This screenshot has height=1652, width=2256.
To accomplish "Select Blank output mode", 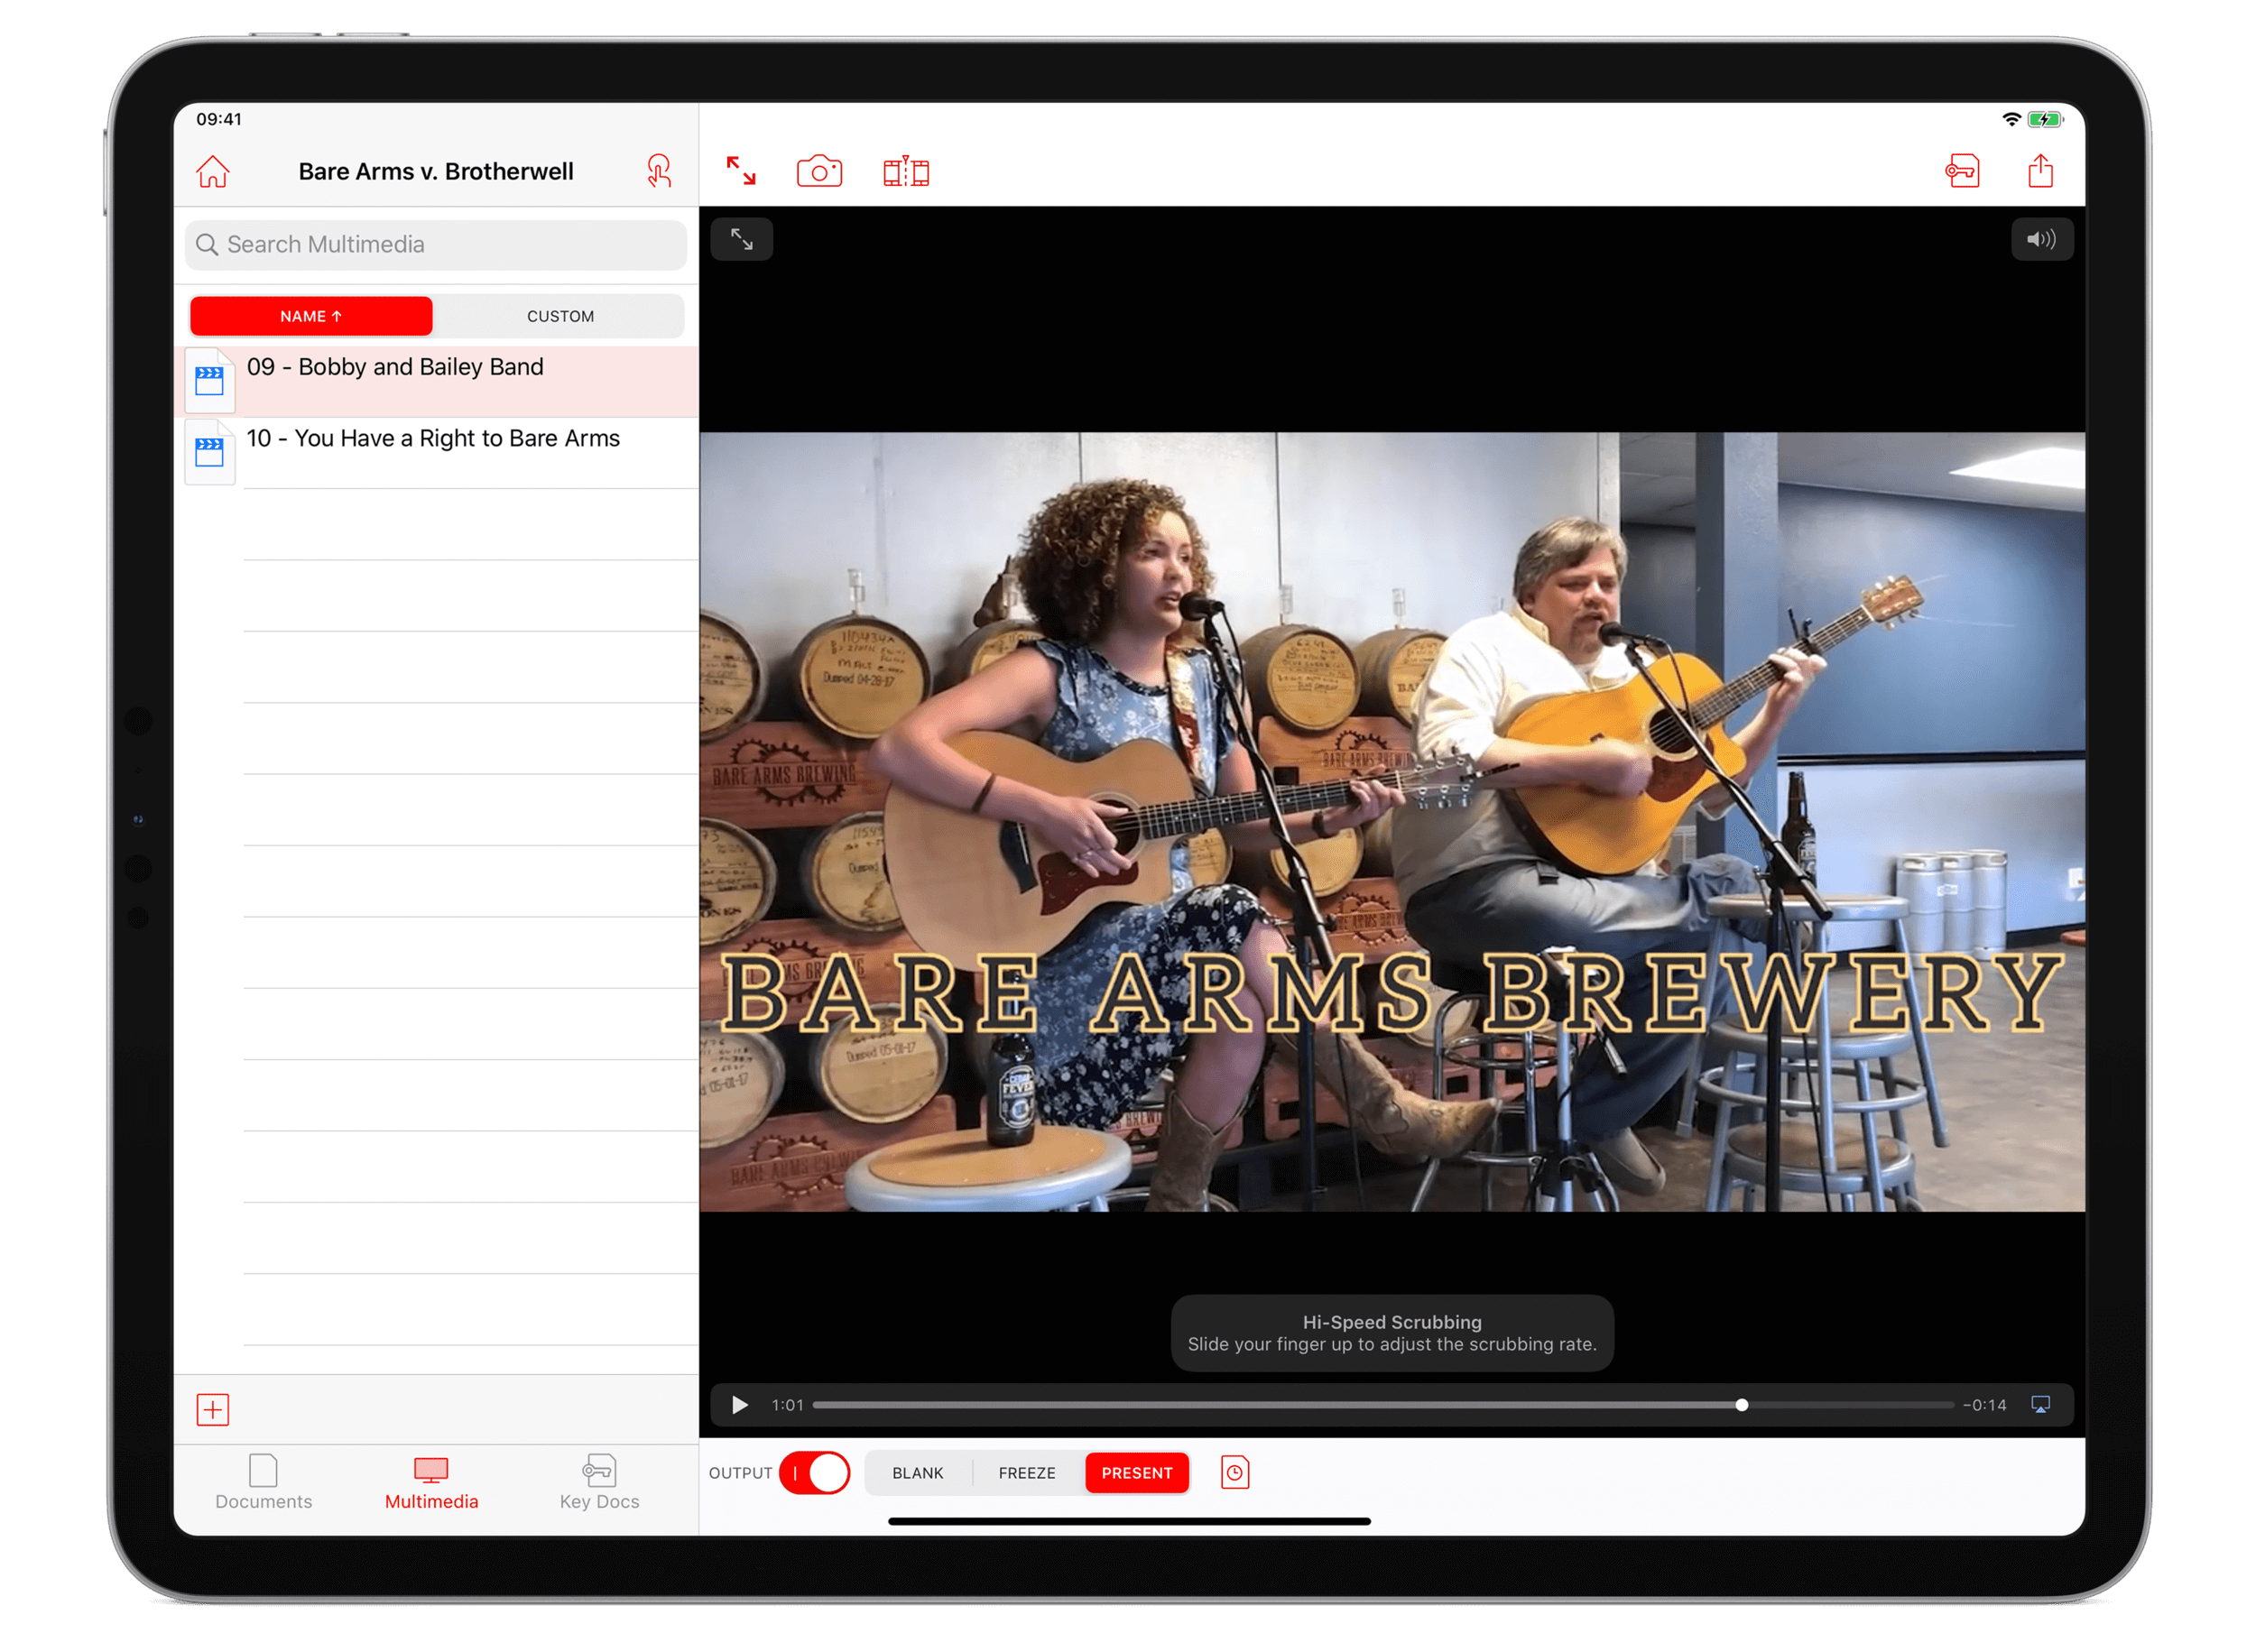I will (917, 1473).
